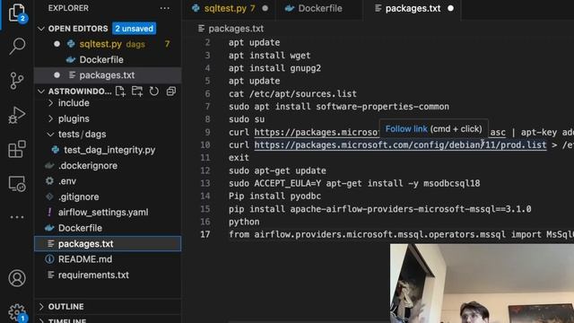Image resolution: width=574 pixels, height=323 pixels.
Task: Collapse all folders in explorer
Action: [171, 92]
